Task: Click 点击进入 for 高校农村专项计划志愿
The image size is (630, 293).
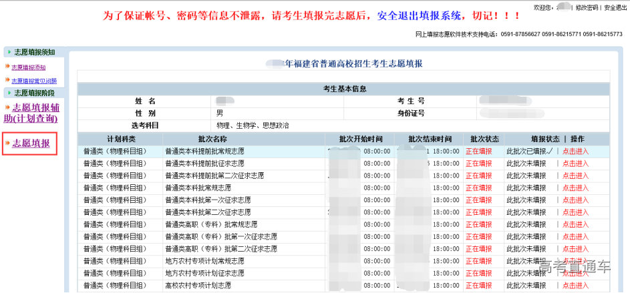Action: pyautogui.click(x=575, y=286)
